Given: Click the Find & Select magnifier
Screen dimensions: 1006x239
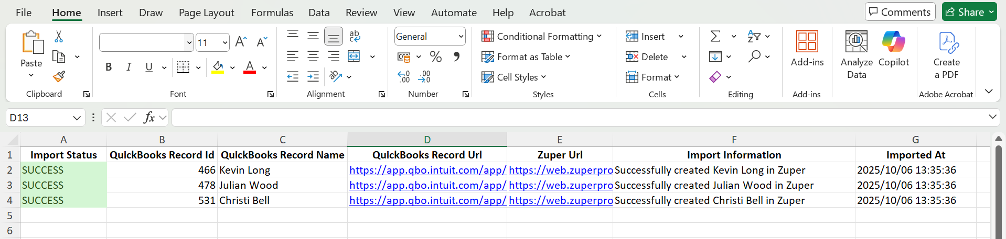Looking at the screenshot, I should click(754, 56).
